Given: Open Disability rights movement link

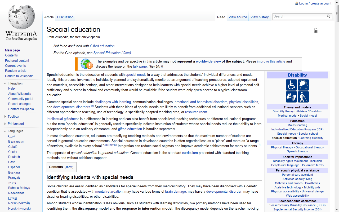Looking at the screenshot, I should pyautogui.click(x=290, y=161).
